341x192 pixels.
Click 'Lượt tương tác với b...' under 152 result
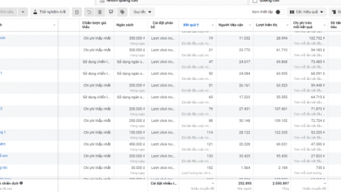[x=197, y=173]
